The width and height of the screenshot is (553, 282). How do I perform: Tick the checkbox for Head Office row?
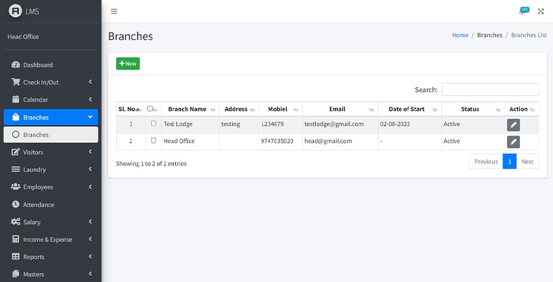[x=154, y=141]
